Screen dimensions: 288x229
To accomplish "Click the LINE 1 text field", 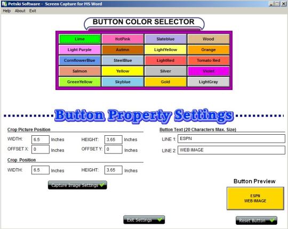I will [x=231, y=138].
